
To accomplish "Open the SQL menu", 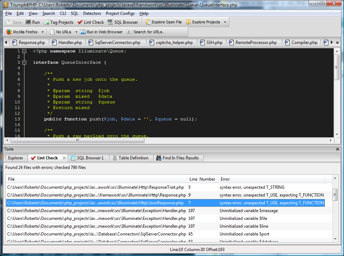I will coord(74,13).
